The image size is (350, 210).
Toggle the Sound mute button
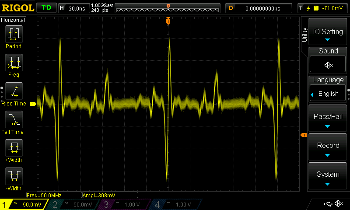pos(328,64)
